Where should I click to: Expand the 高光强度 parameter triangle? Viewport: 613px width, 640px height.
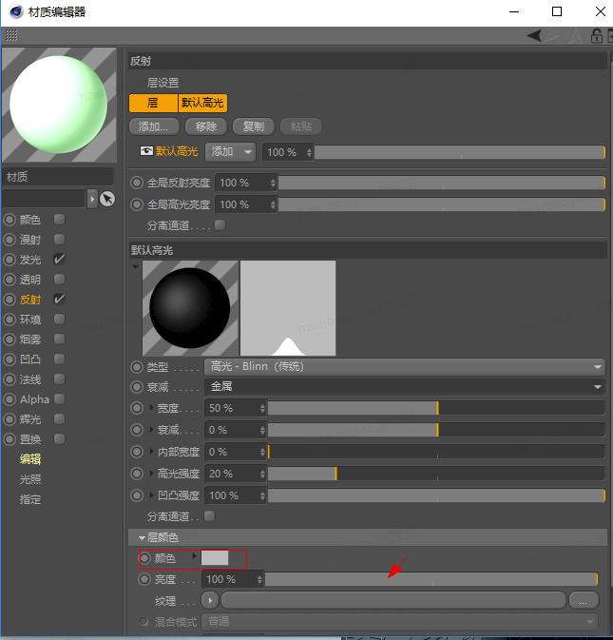tap(152, 473)
